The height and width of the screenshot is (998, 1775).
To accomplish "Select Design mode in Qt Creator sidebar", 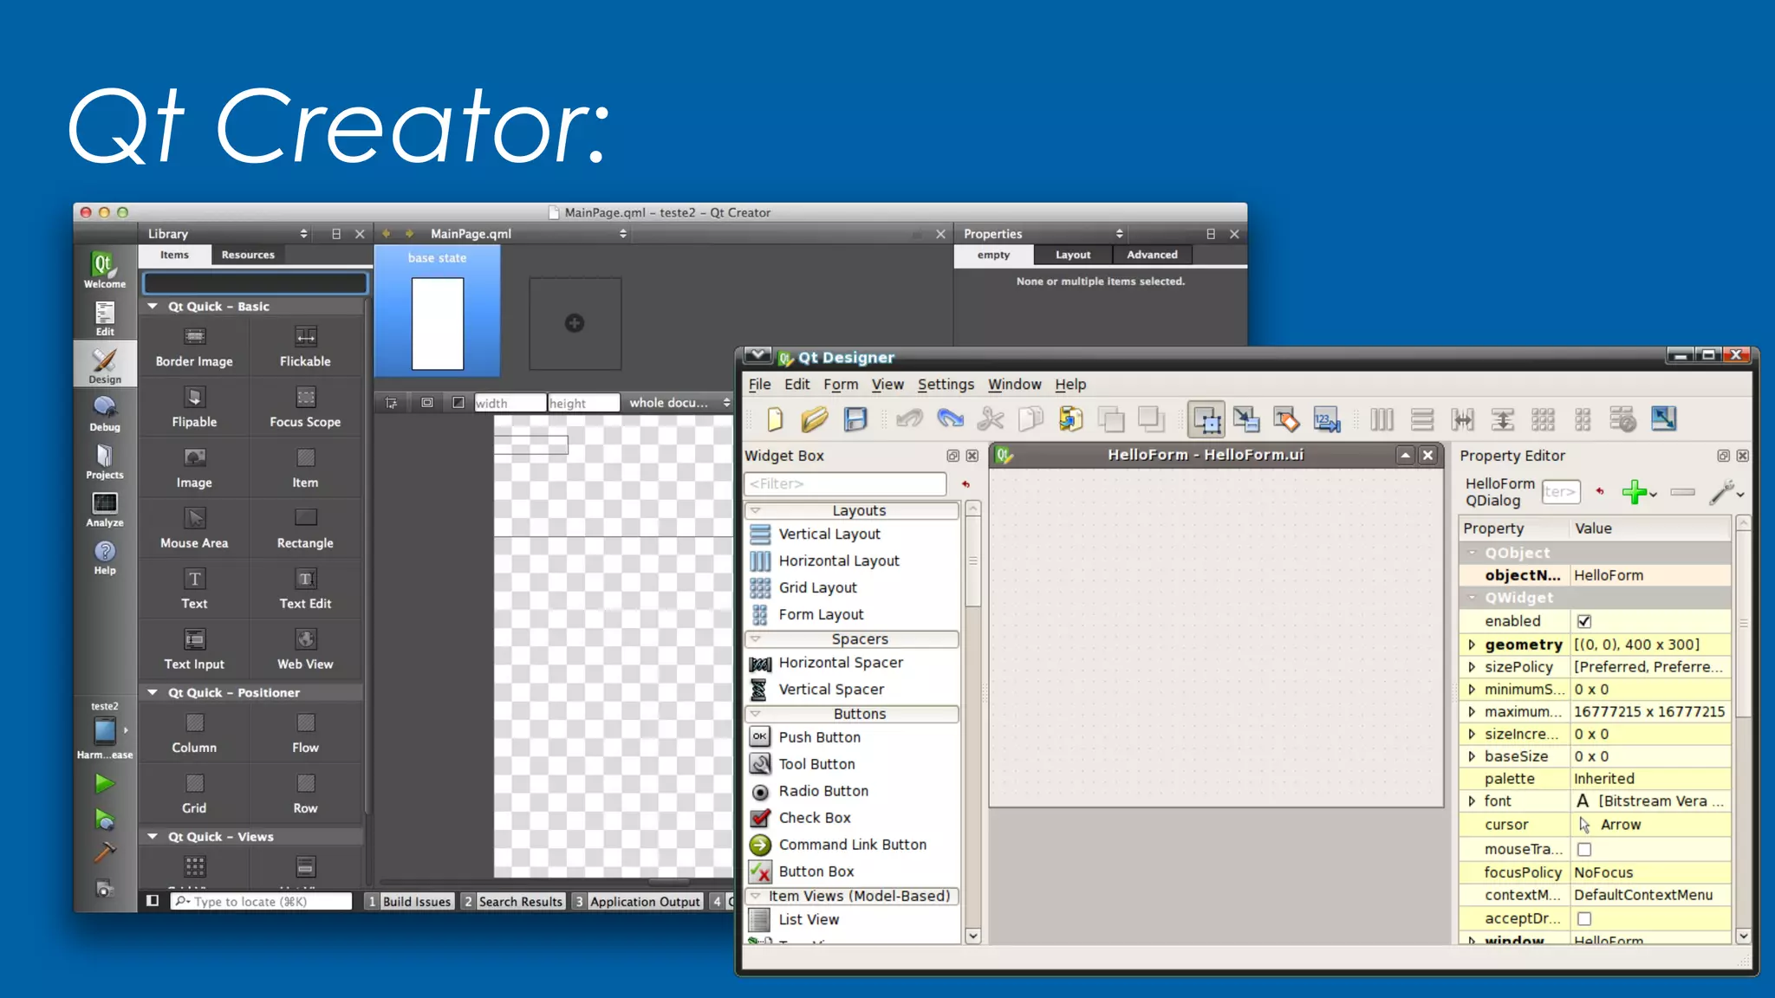I will click(105, 366).
